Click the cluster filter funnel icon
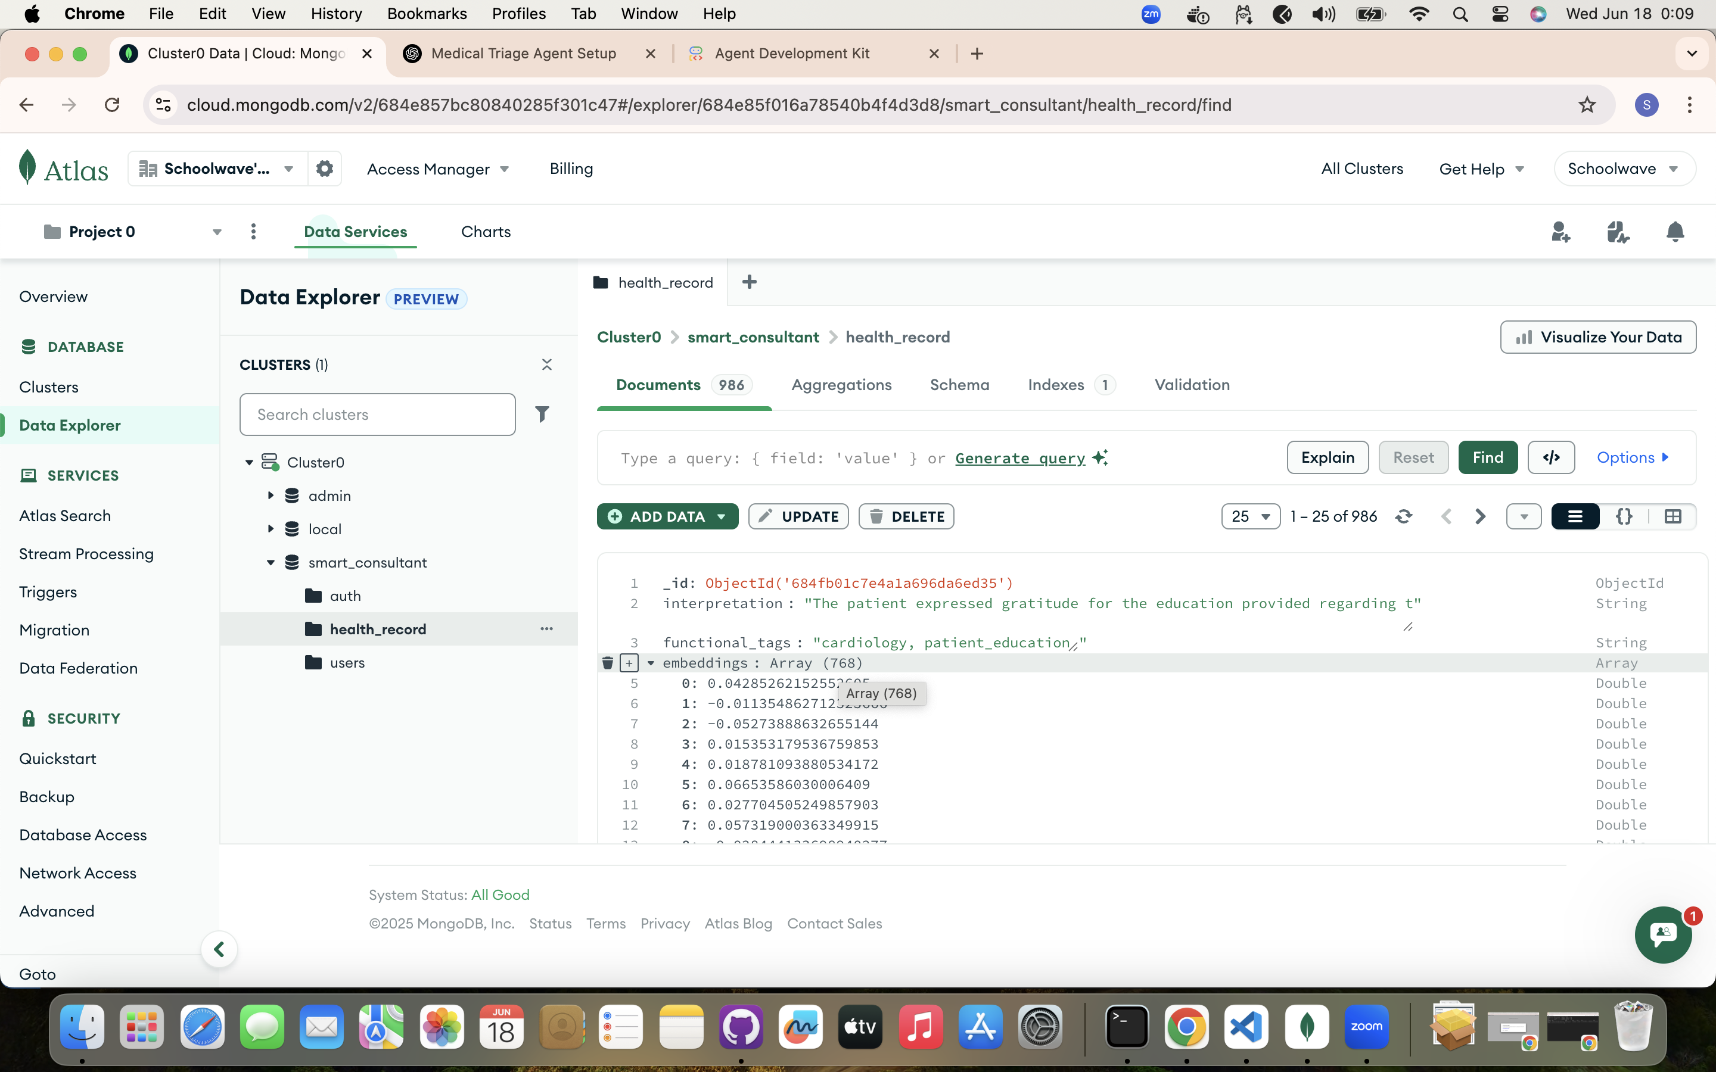Screen dimensions: 1716x1072 [542, 414]
